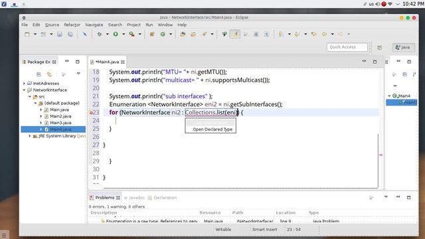Create a New Java Package icon
The height and width of the screenshot is (239, 425).
pyautogui.click(x=152, y=34)
